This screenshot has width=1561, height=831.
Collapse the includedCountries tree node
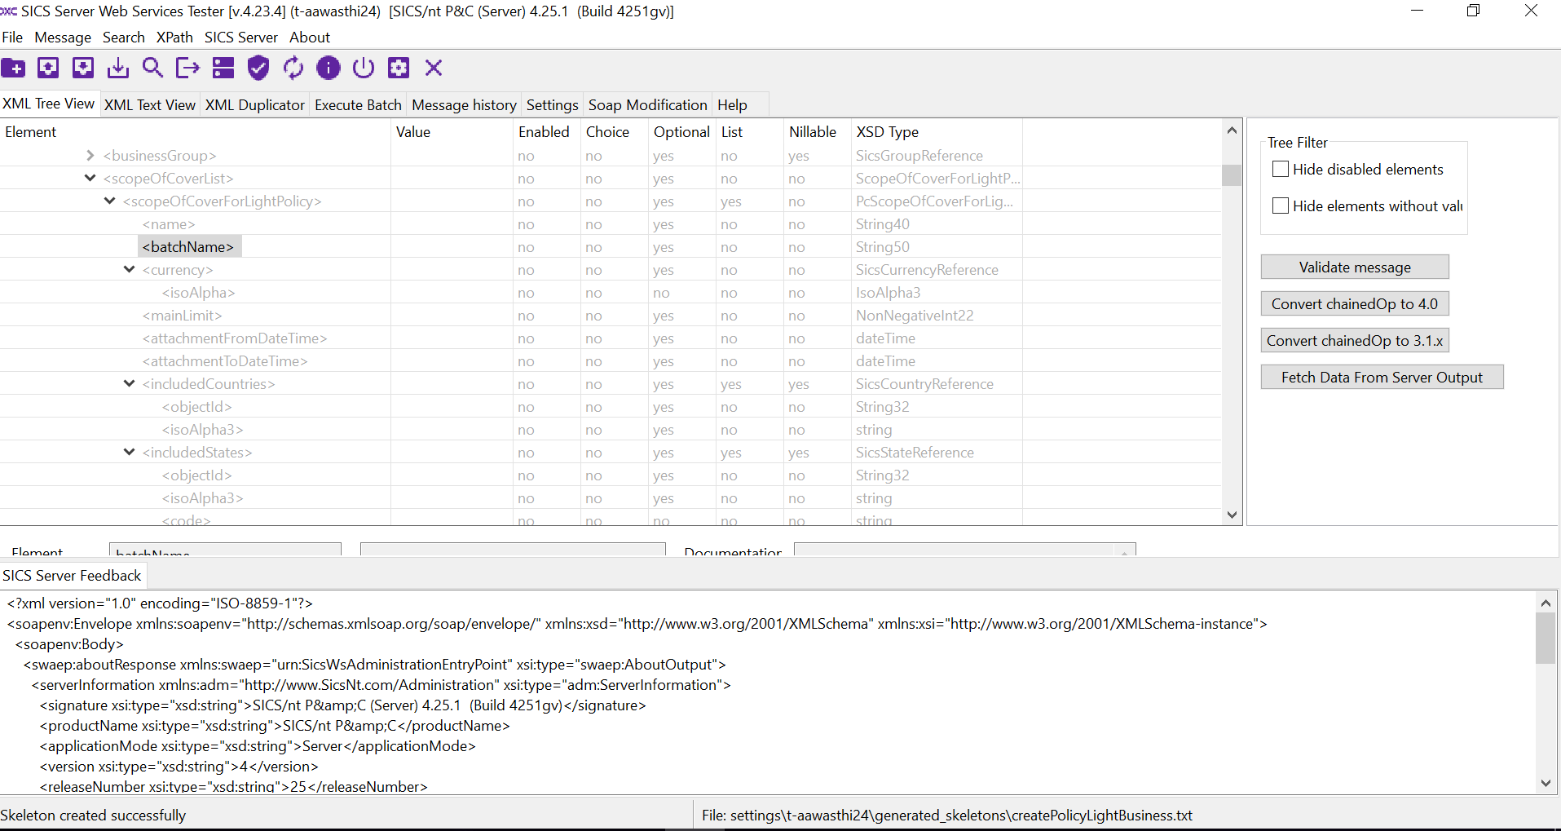coord(130,384)
